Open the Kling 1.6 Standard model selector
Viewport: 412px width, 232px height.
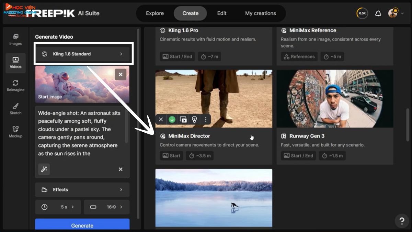tap(82, 54)
